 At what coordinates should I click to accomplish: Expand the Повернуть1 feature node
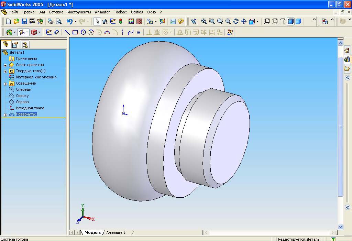tap(5, 115)
